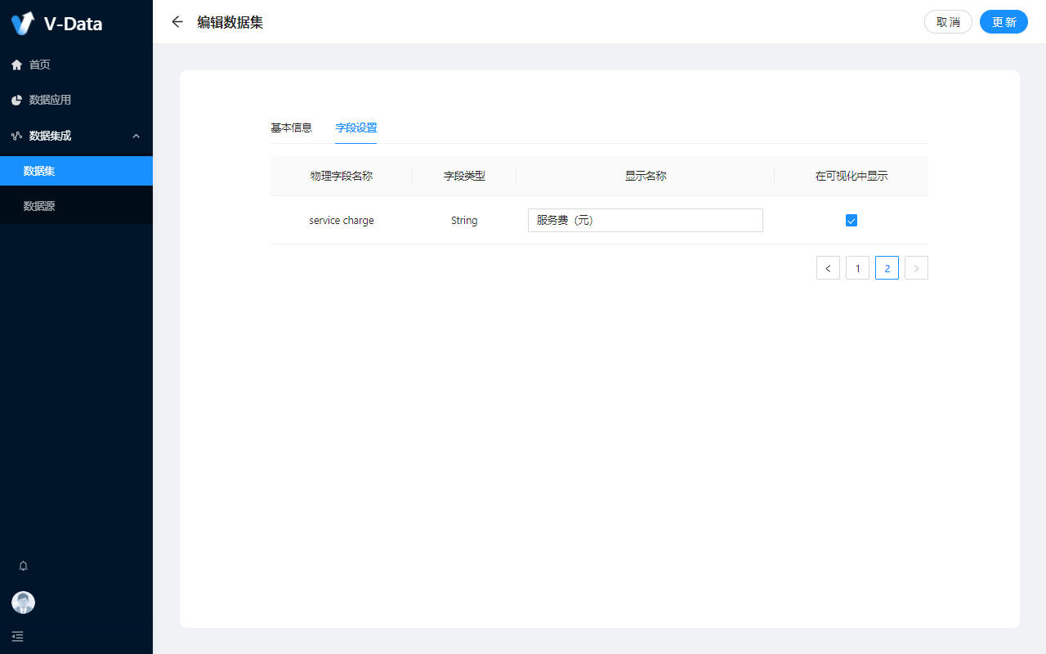Click the home icon in sidebar
The image size is (1046, 654).
click(x=16, y=65)
